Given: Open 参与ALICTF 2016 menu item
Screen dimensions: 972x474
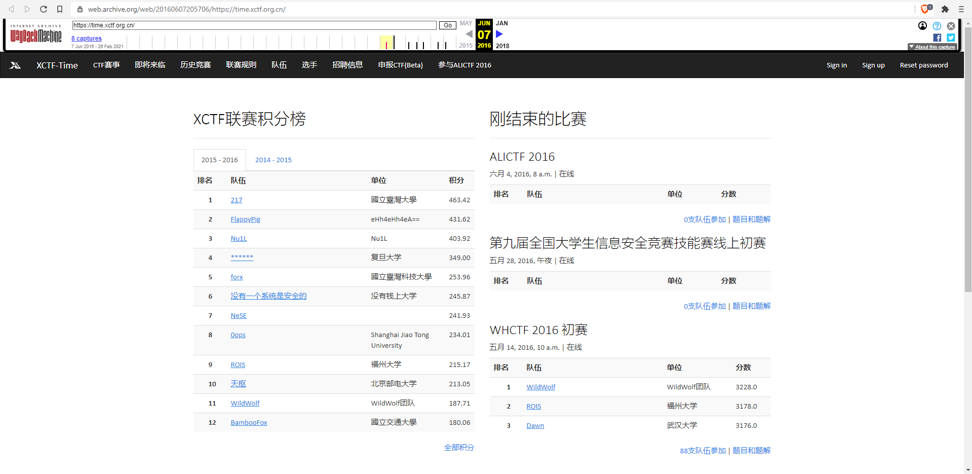Looking at the screenshot, I should tap(464, 65).
